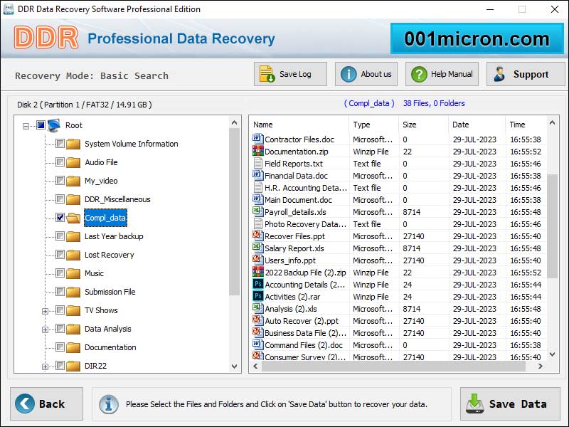Check the Music folder checkbox

(x=60, y=273)
